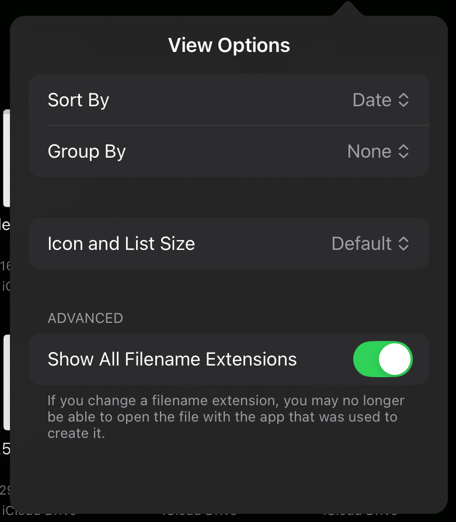Image resolution: width=456 pixels, height=522 pixels.
Task: Open the Group By None dropdown
Action: point(378,152)
